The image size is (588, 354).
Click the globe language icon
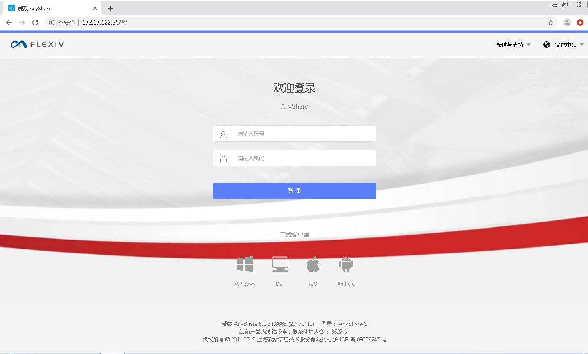(547, 45)
